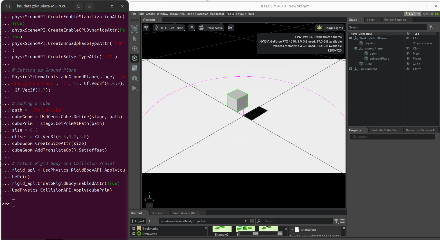Activate the Rotate tool
The height and width of the screenshot is (240, 440).
[135, 58]
